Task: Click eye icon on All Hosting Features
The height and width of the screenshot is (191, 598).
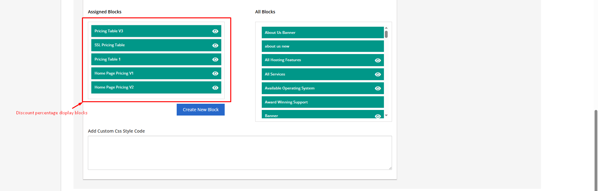Action: 378,60
